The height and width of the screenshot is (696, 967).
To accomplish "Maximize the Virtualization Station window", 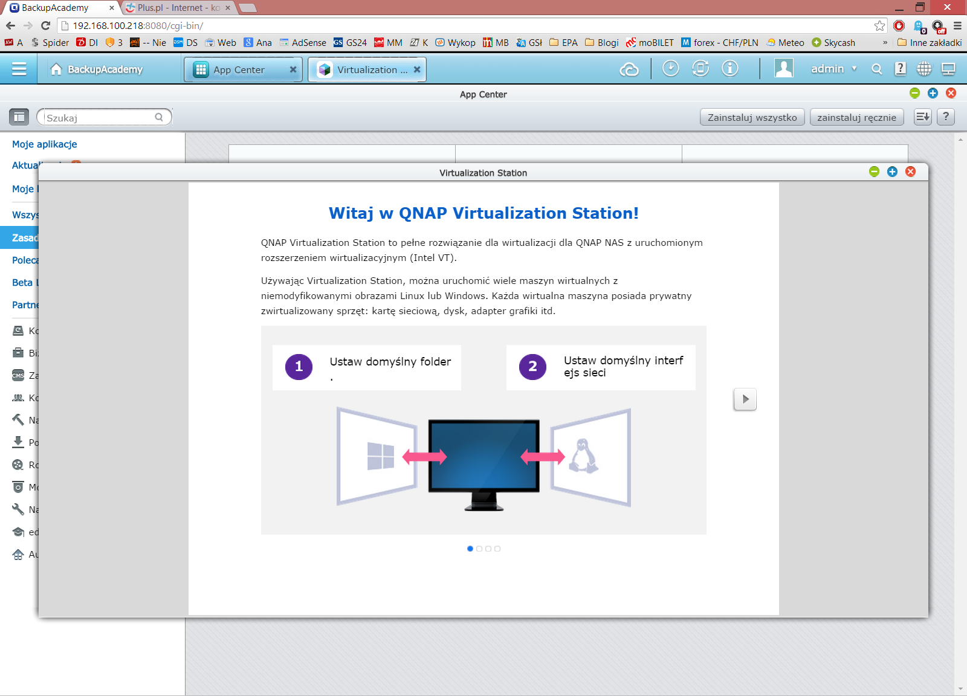I will point(892,172).
